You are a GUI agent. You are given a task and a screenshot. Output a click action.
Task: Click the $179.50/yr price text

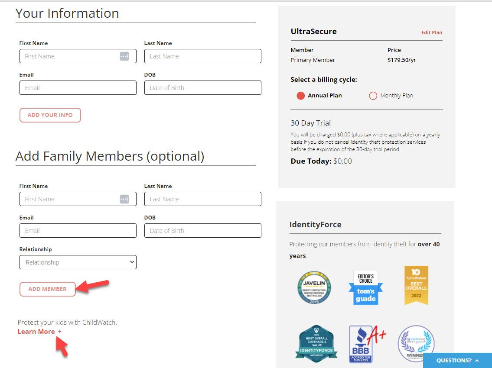click(402, 60)
